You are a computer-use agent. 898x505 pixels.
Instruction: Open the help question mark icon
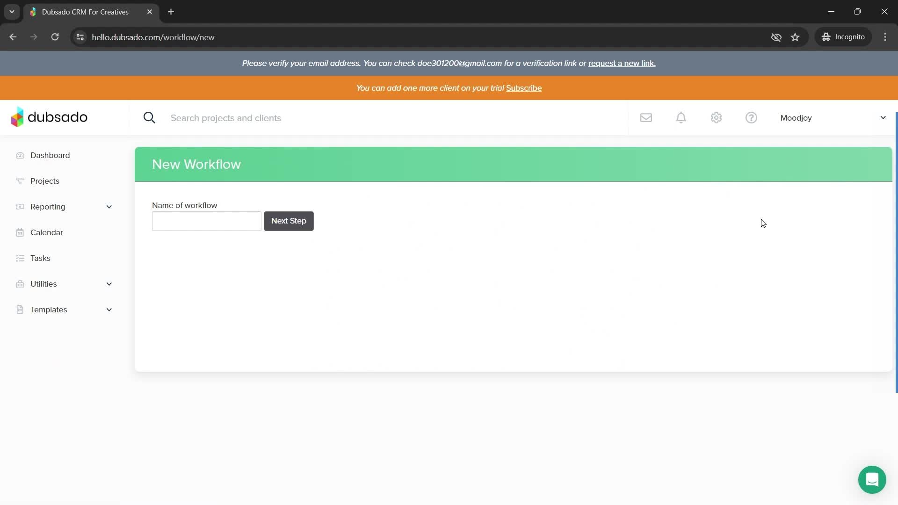click(x=751, y=118)
